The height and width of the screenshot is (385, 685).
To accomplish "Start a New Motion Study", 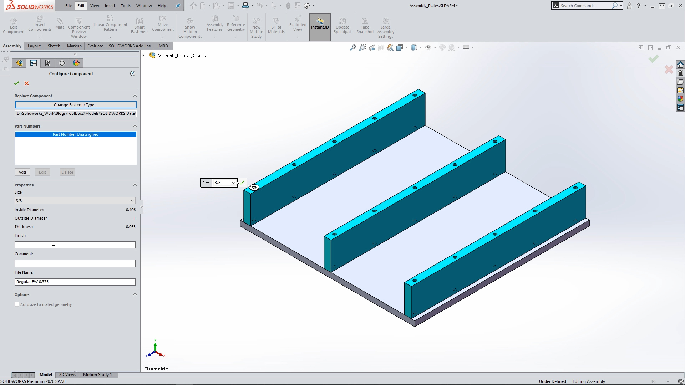I will click(x=256, y=27).
